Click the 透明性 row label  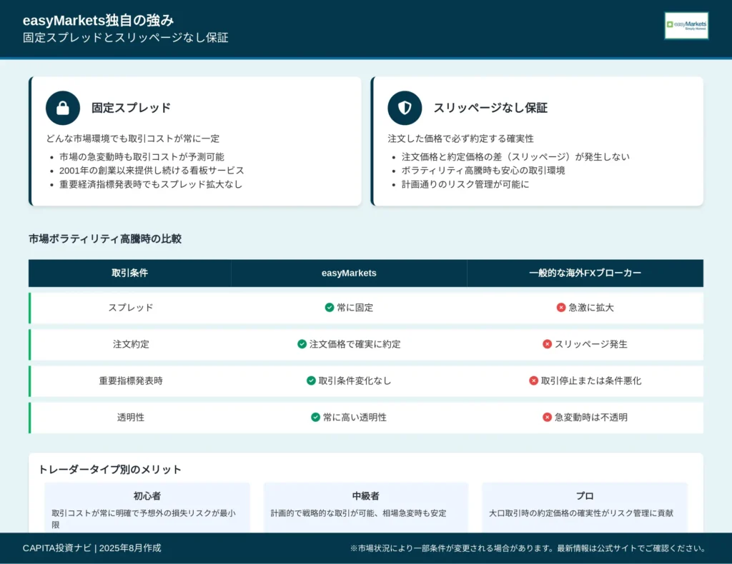click(131, 417)
